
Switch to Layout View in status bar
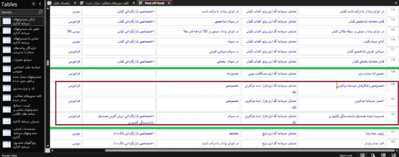[x=383, y=155]
